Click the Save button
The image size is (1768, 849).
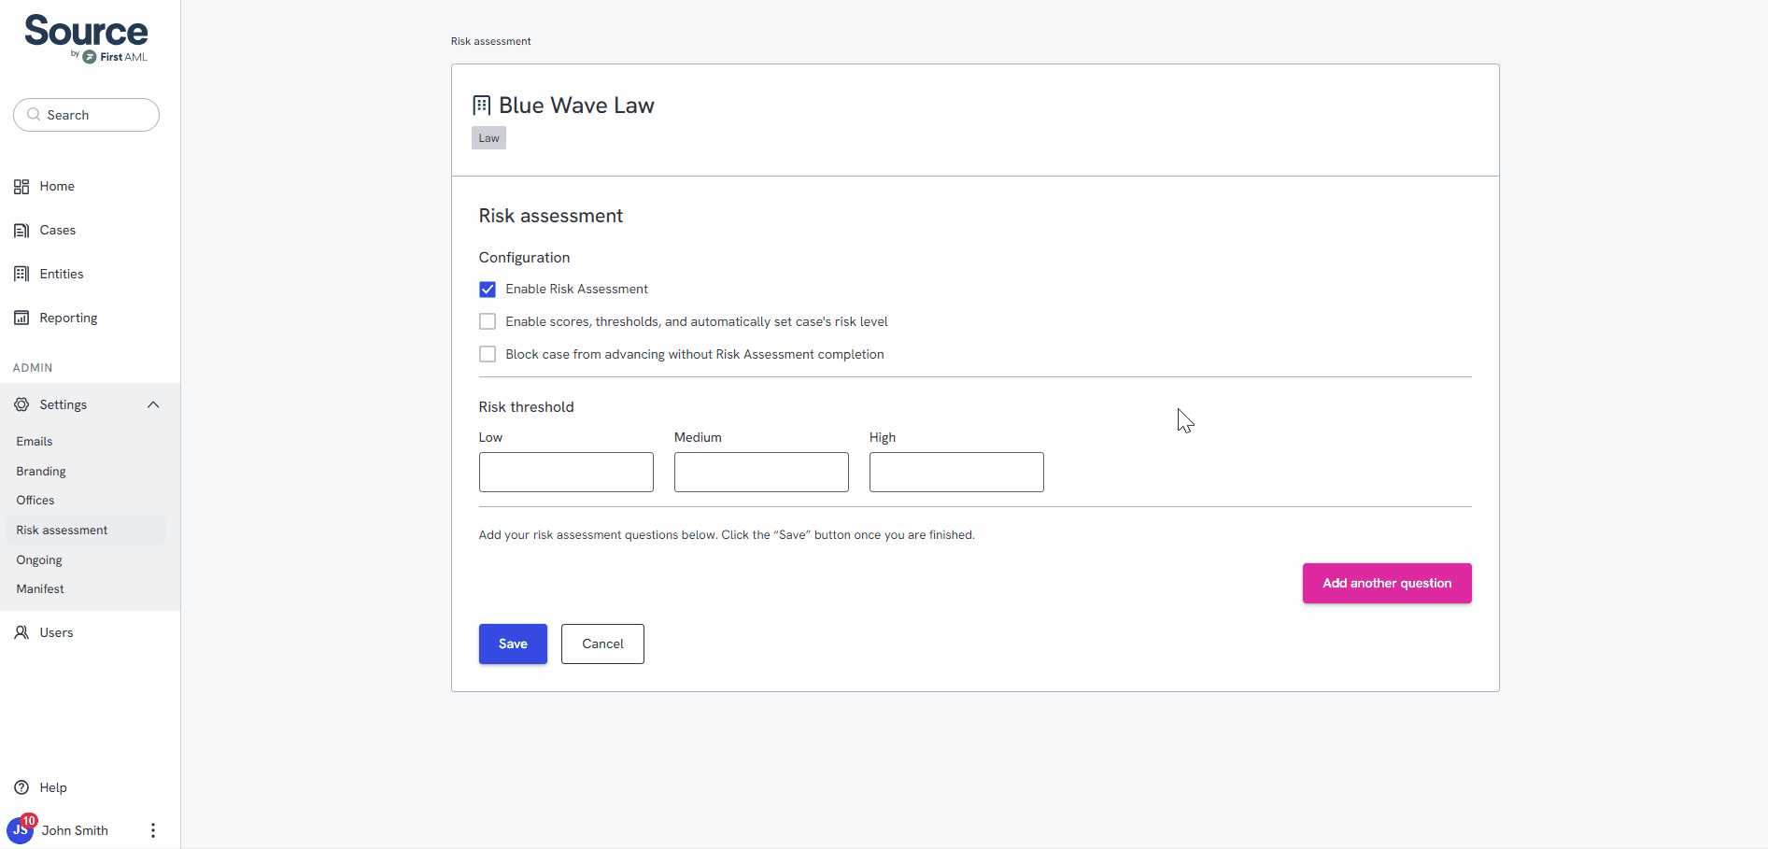(x=513, y=644)
